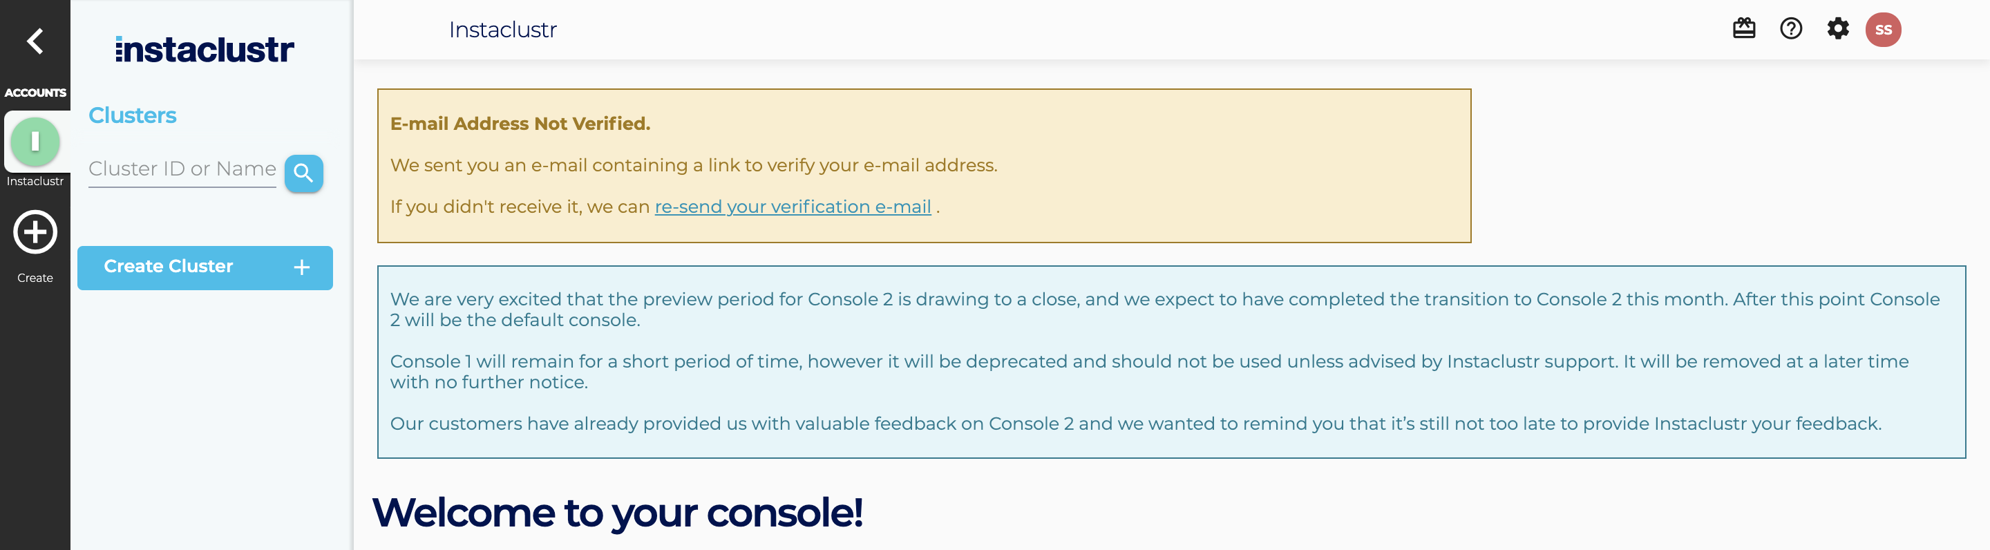The image size is (1990, 550).
Task: Click re-send your verification e-mail link
Action: tap(793, 207)
